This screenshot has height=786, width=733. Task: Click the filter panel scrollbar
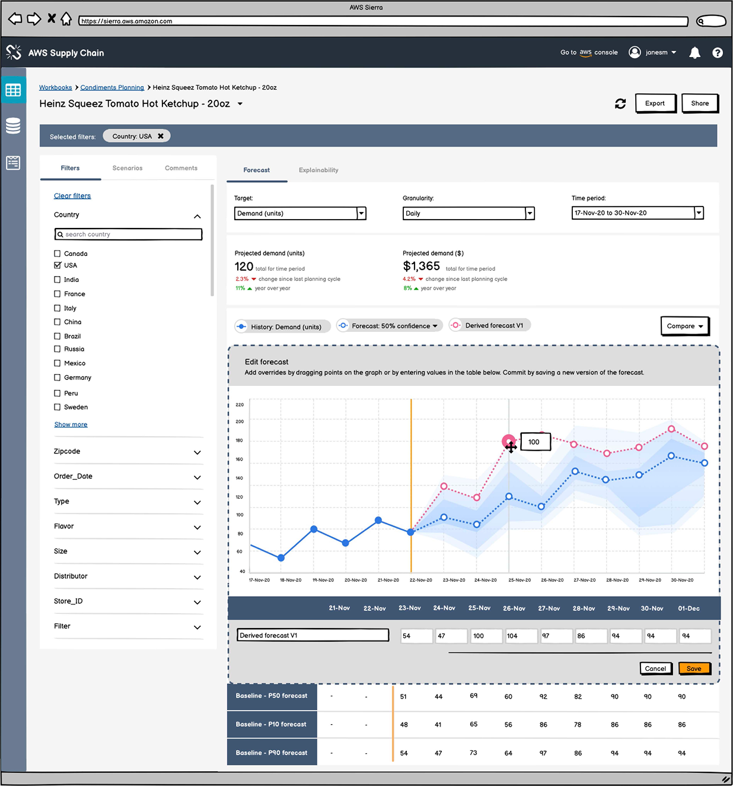click(x=212, y=240)
